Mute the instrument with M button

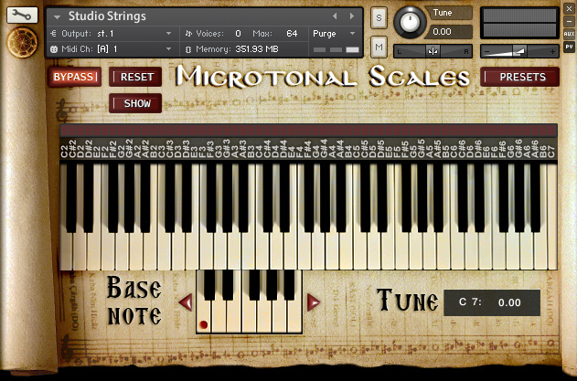click(x=379, y=47)
